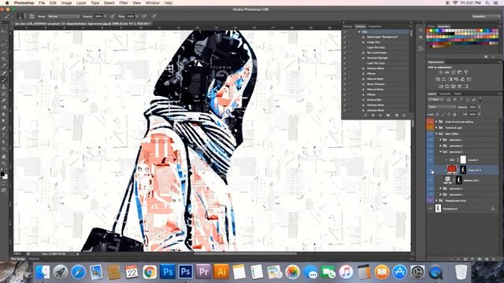Screen dimensions: 504x283
Task: Open Adobe Premiere Pro from the dock
Action: pyautogui.click(x=203, y=272)
